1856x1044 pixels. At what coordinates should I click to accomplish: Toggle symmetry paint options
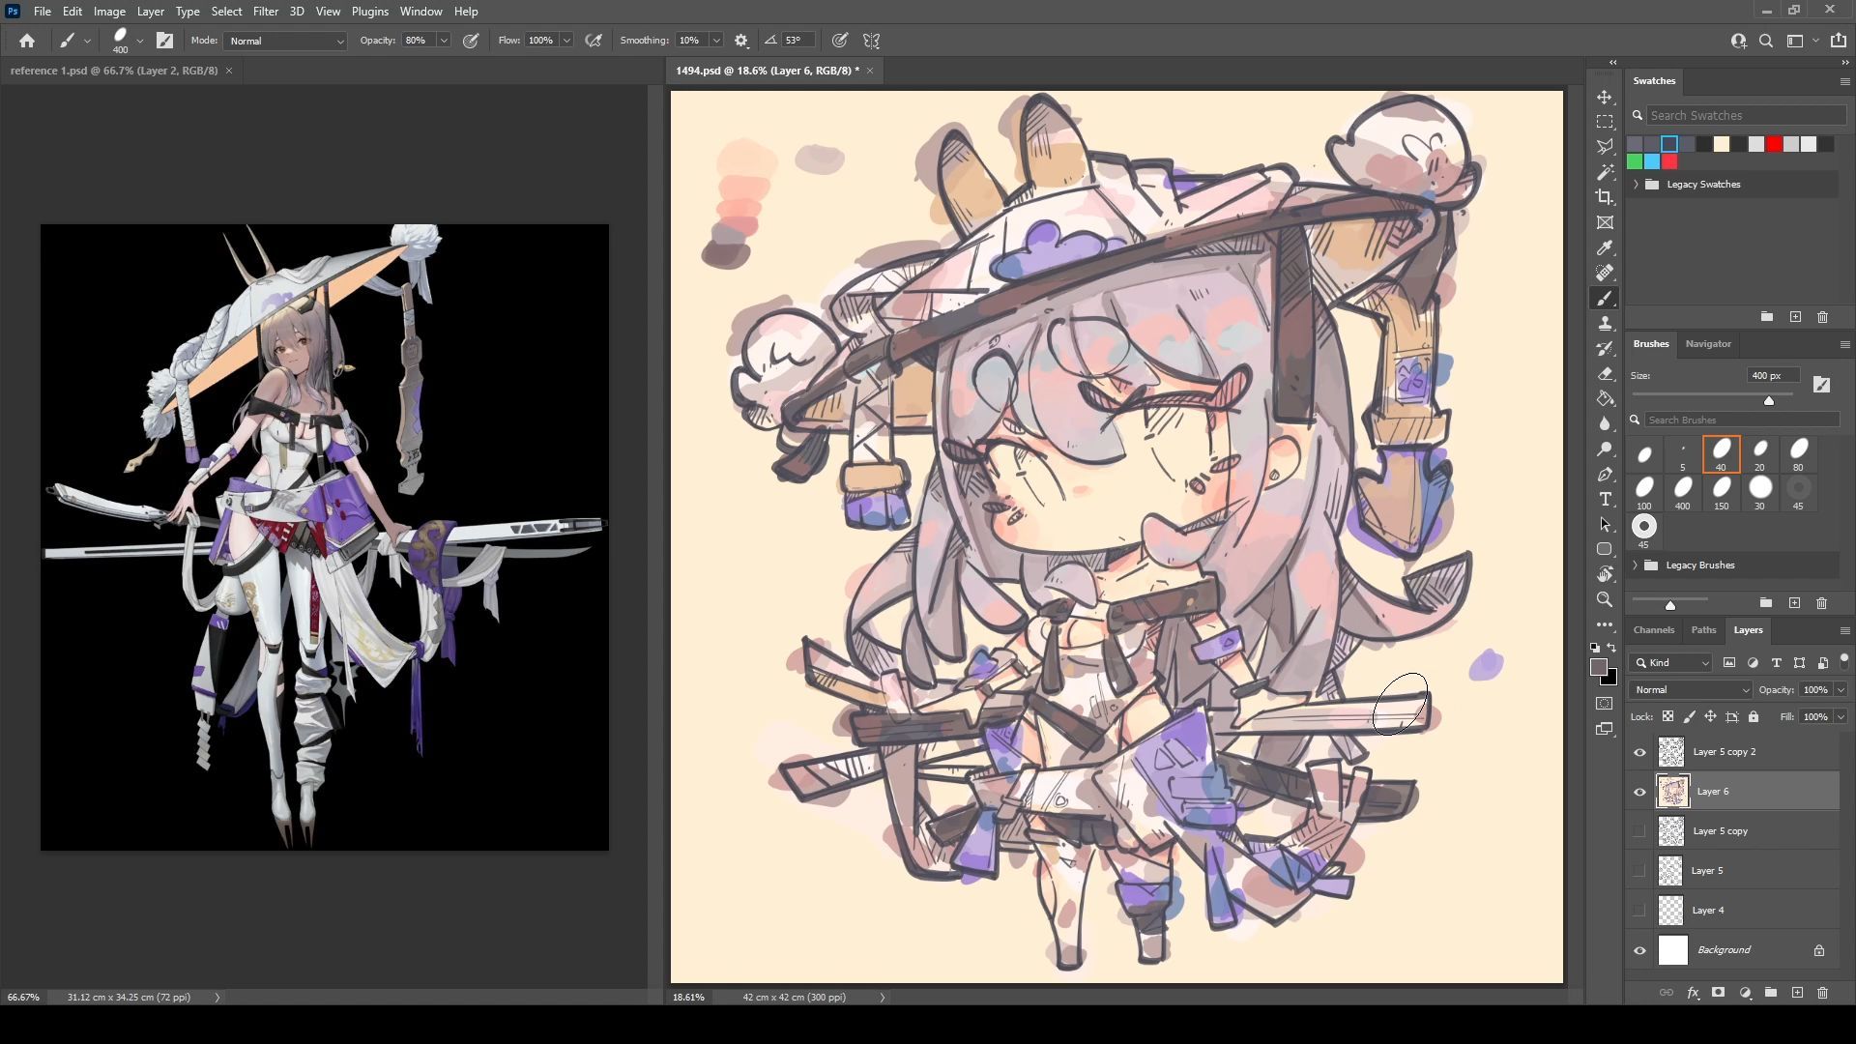(x=871, y=41)
